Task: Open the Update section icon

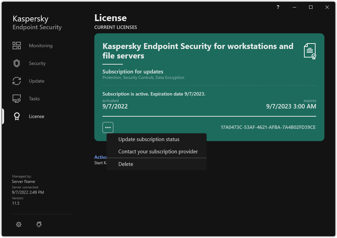Action: tap(16, 81)
